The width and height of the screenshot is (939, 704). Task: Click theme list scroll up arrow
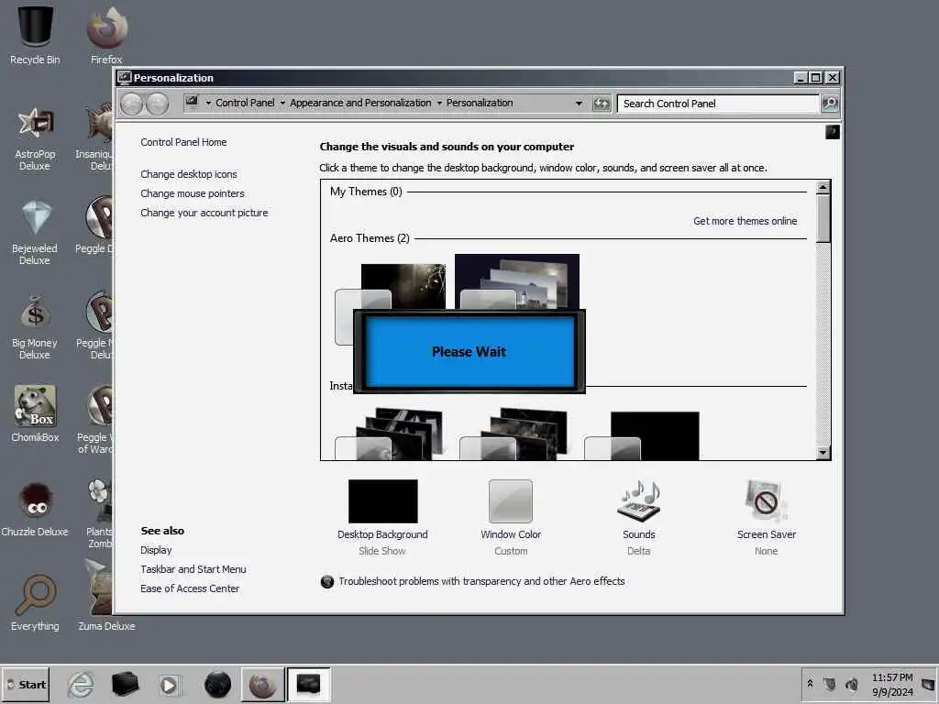(x=823, y=188)
